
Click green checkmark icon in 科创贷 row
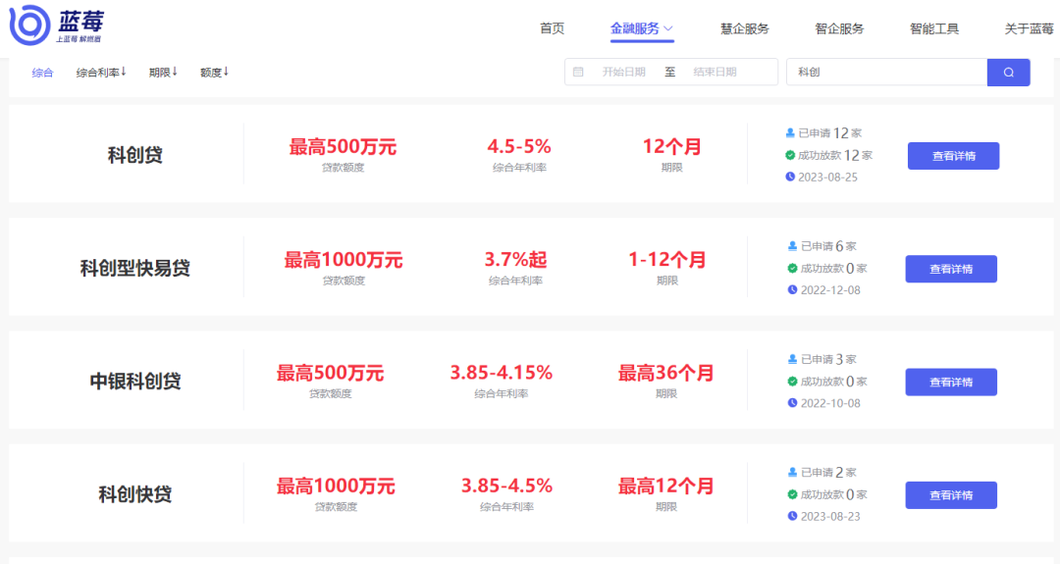790,155
